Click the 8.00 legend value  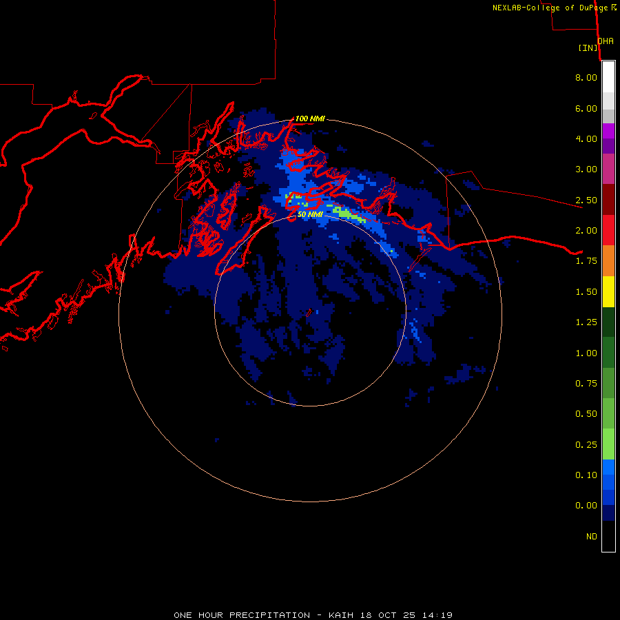(x=586, y=77)
